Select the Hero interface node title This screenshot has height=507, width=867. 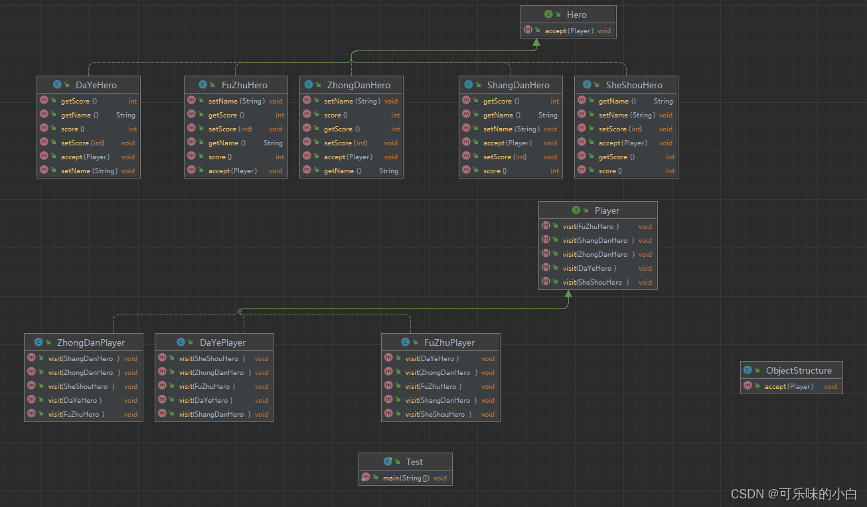576,15
